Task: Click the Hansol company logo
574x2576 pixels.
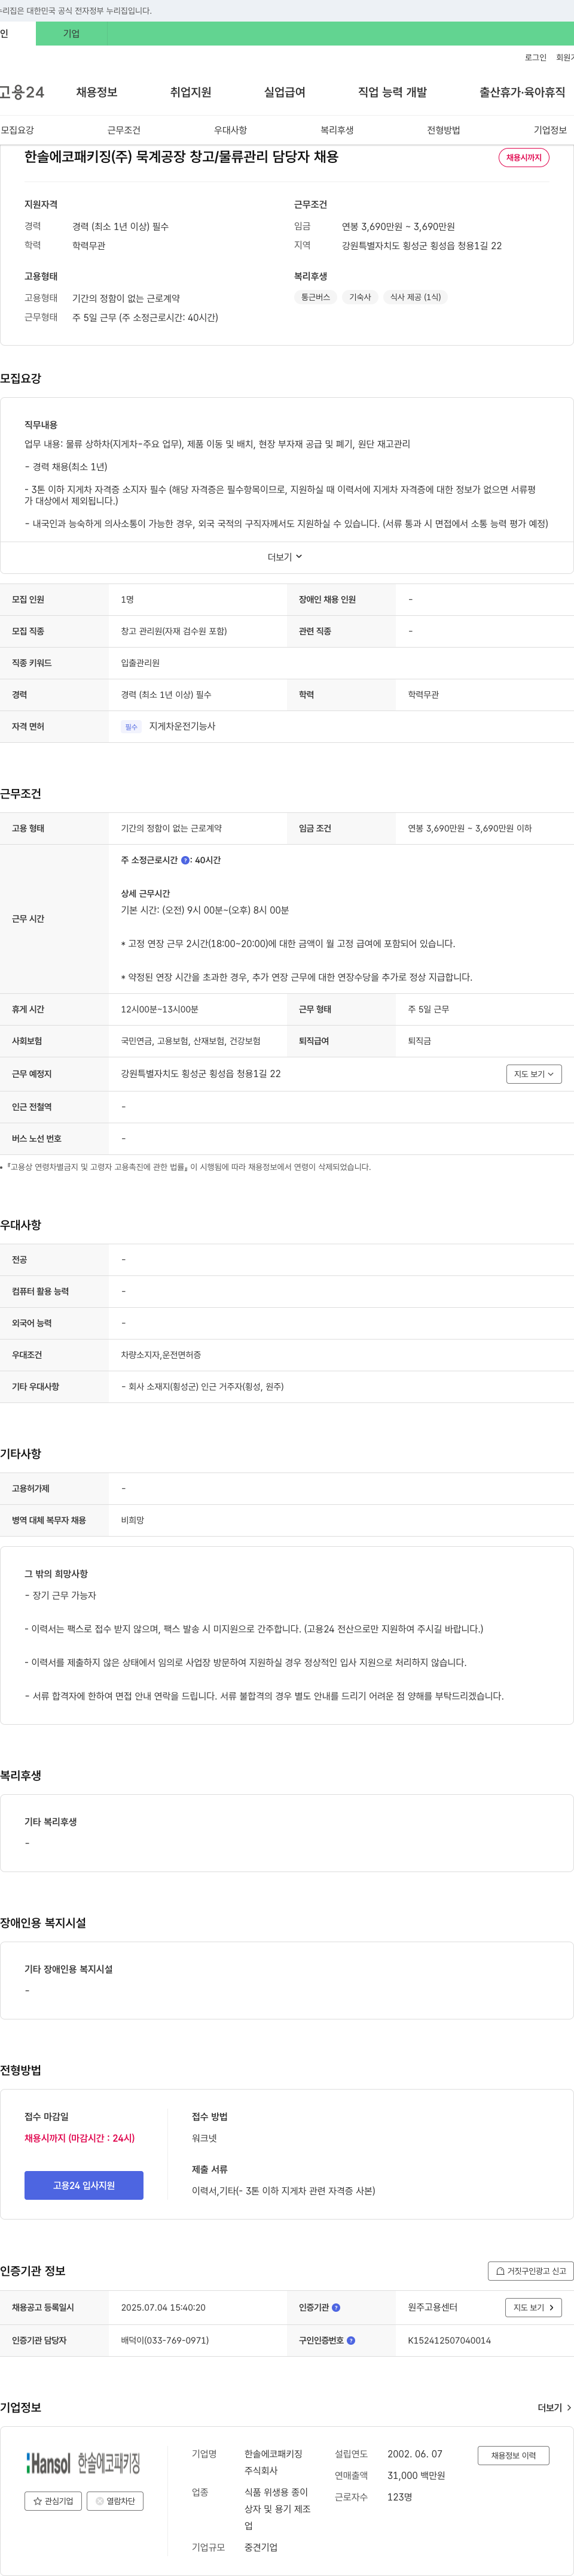Action: 84,2462
